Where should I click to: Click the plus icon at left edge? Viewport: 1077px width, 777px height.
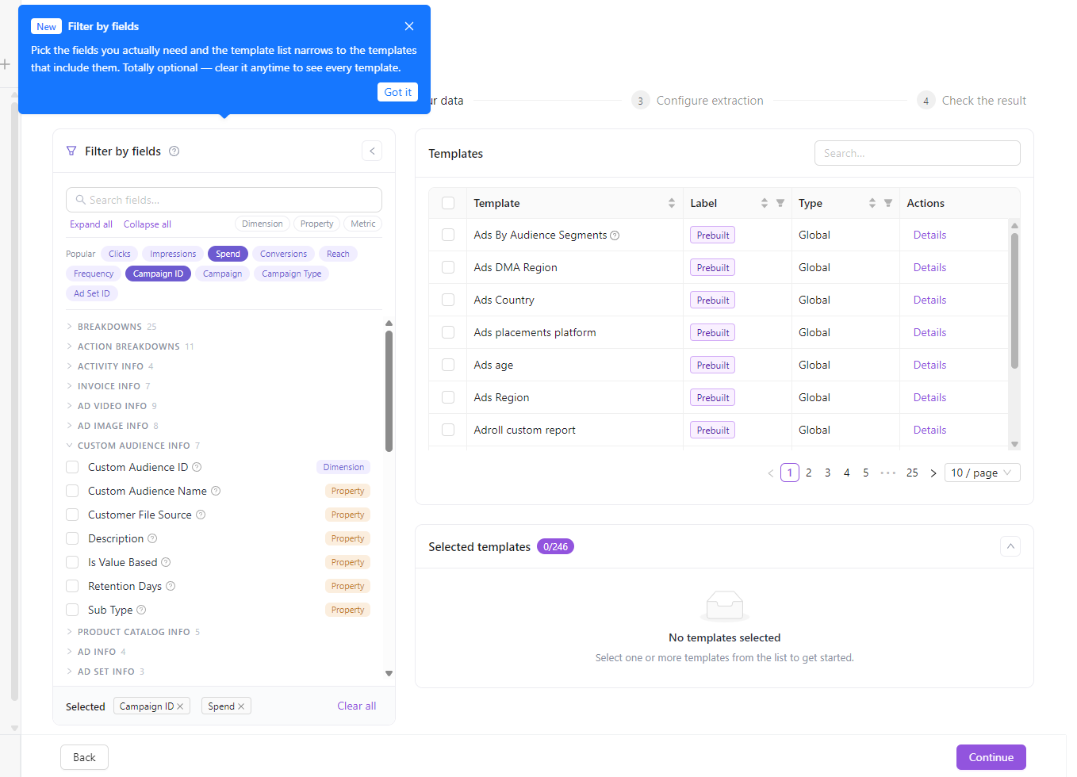5,63
